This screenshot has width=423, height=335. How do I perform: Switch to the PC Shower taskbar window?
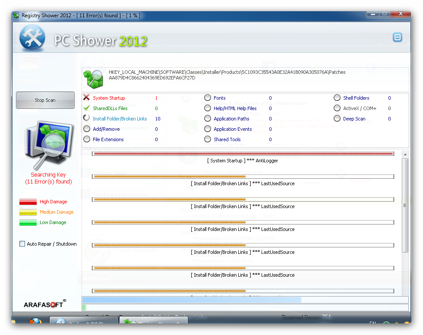[84, 320]
